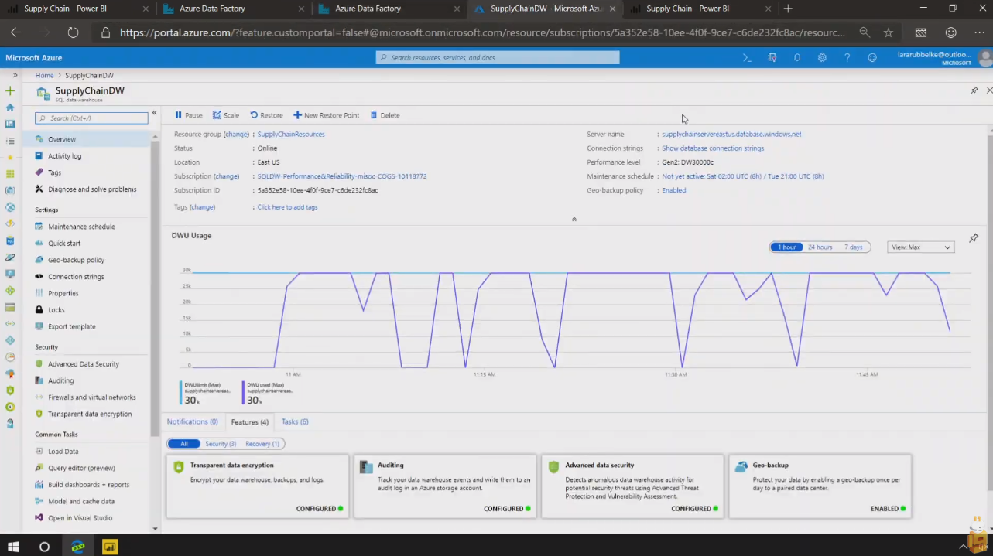Click the Azure search resources field
The image size is (993, 556).
pyautogui.click(x=498, y=58)
